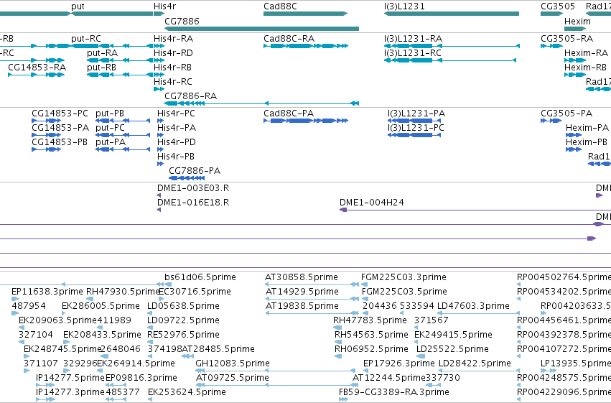The height and width of the screenshot is (403, 611).
Task: Click EST 'FGM225C03.3prime'
Action: pyautogui.click(x=404, y=277)
